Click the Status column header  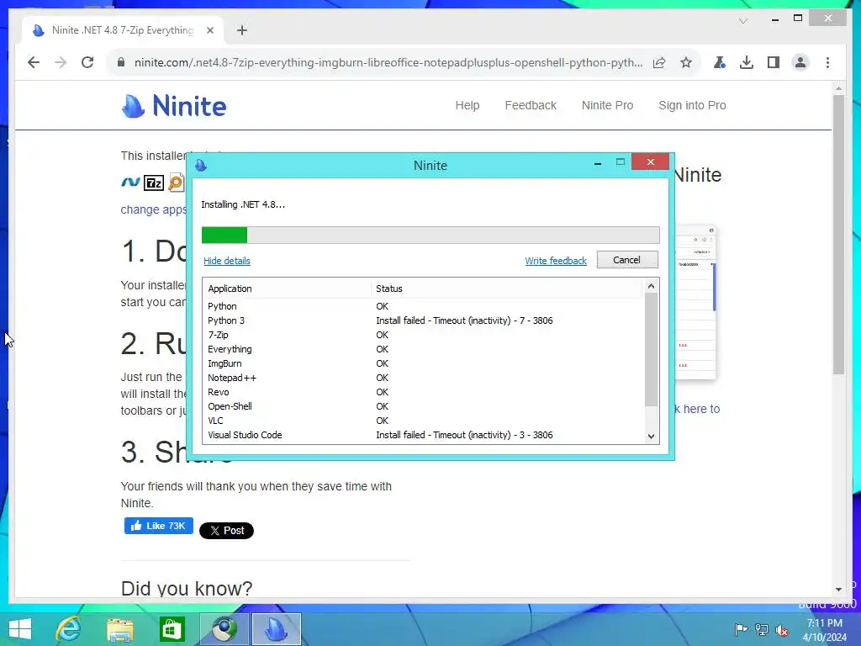click(507, 289)
